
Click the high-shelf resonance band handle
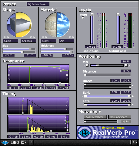(61, 71)
